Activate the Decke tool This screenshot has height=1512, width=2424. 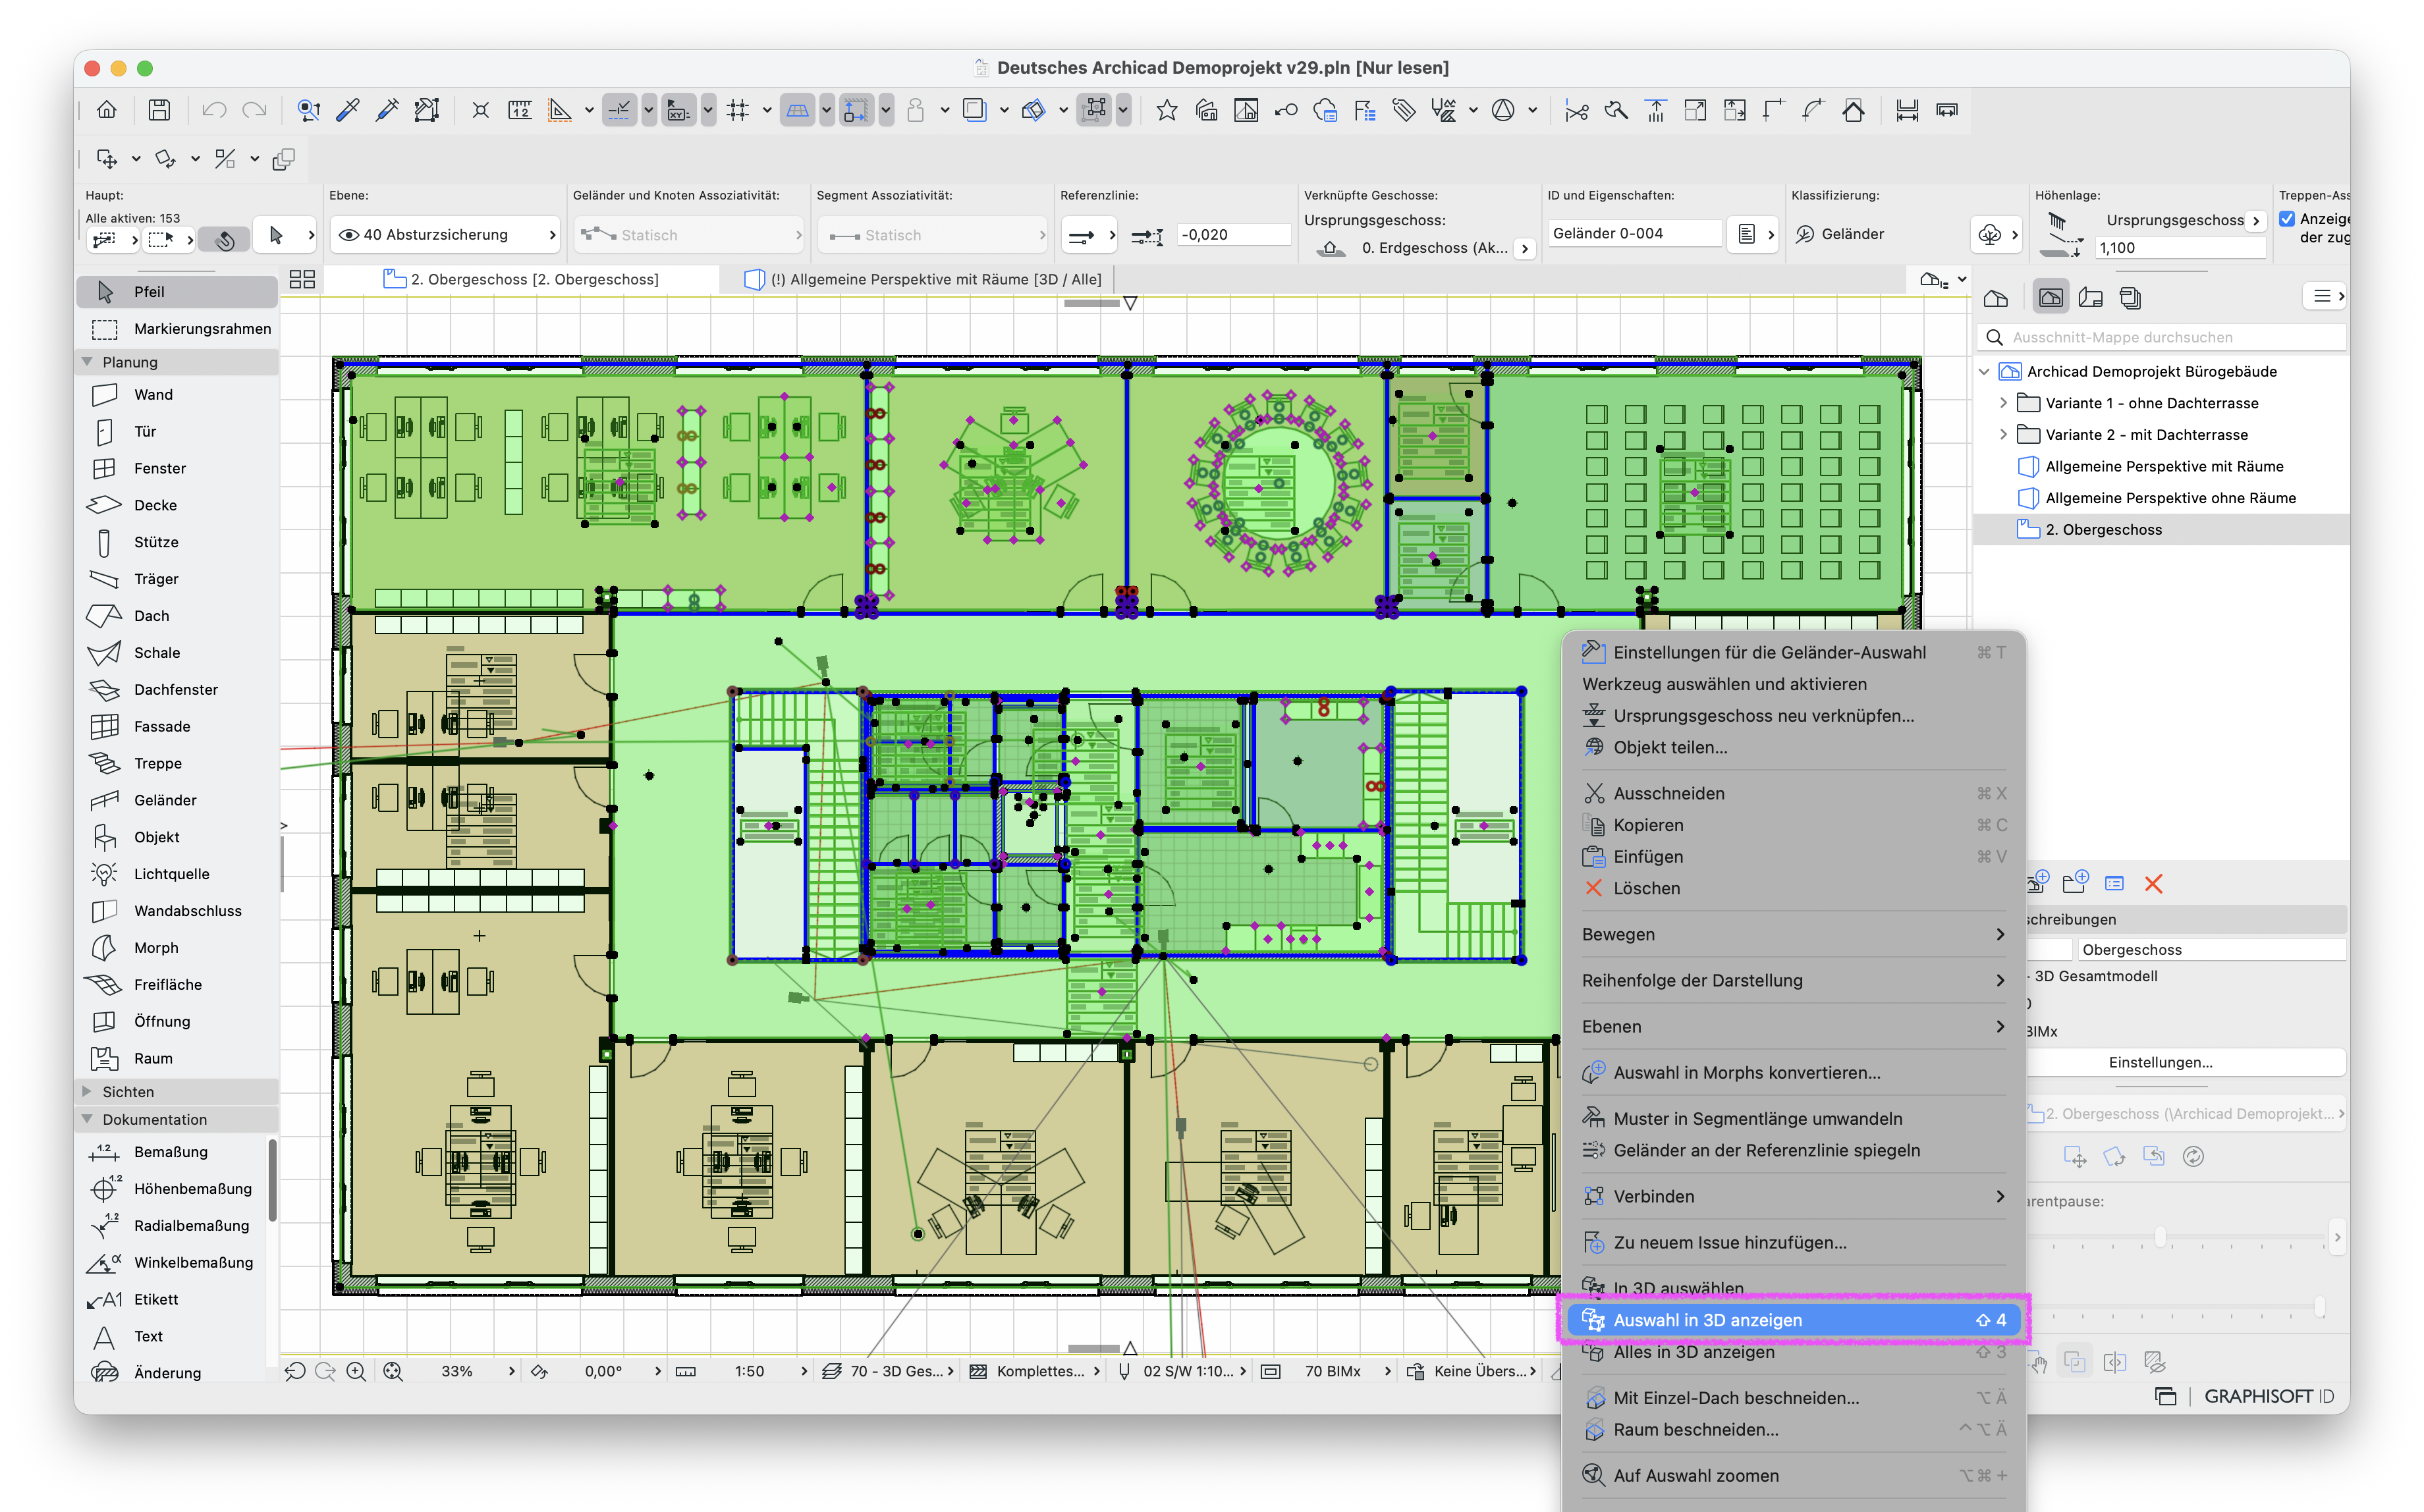pos(177,505)
